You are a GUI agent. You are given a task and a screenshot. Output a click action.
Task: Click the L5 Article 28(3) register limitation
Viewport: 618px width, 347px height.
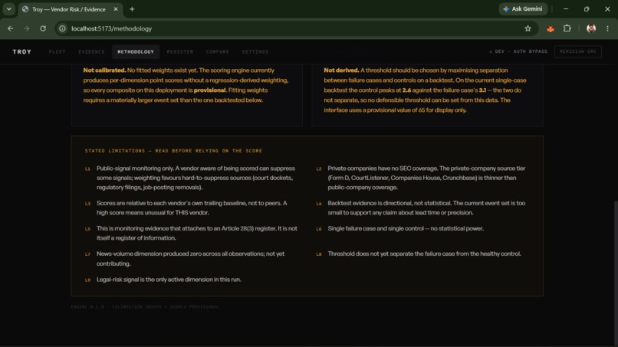click(x=190, y=233)
